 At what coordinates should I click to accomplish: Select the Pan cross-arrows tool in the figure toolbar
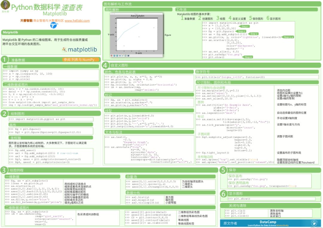tap(120, 56)
